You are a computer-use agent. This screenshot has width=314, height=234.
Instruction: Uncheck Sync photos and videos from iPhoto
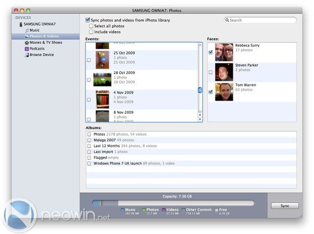[87, 20]
